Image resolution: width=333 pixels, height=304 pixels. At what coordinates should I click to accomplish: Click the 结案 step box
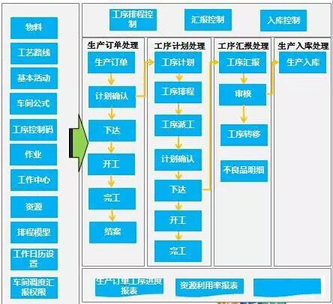(112, 232)
